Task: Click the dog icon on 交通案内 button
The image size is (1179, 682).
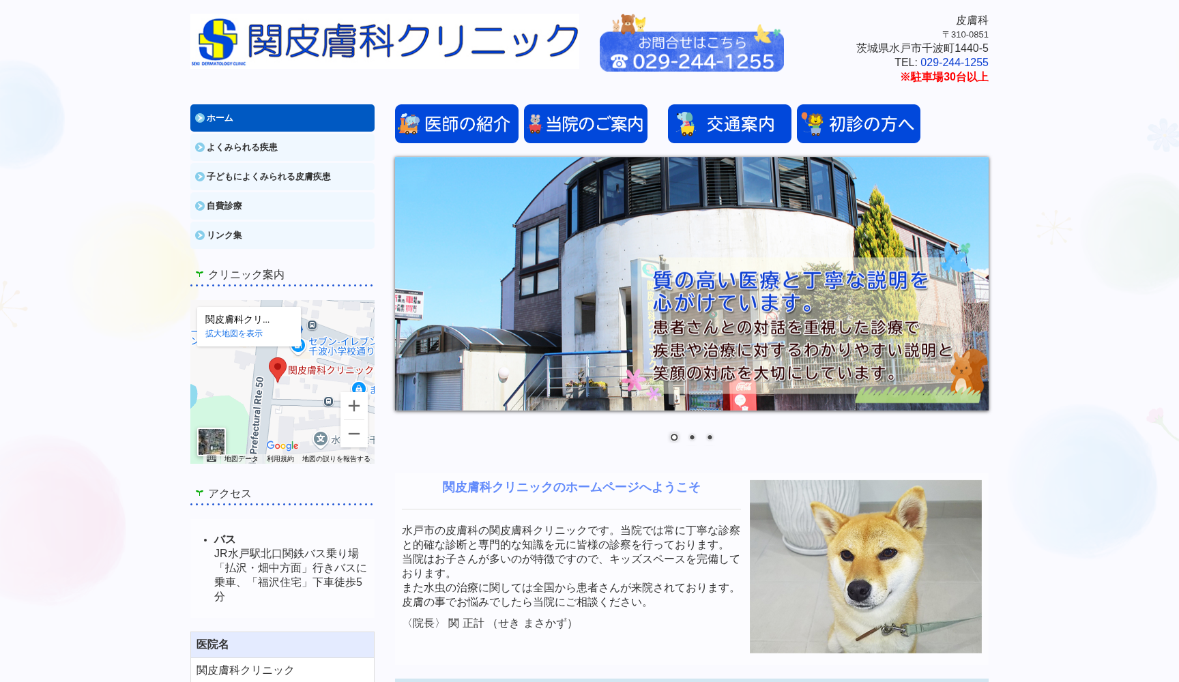Action: click(x=684, y=123)
